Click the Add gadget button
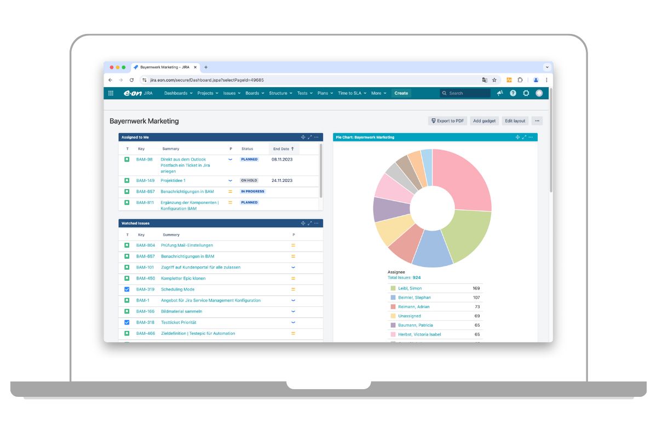657x433 pixels. coord(484,121)
